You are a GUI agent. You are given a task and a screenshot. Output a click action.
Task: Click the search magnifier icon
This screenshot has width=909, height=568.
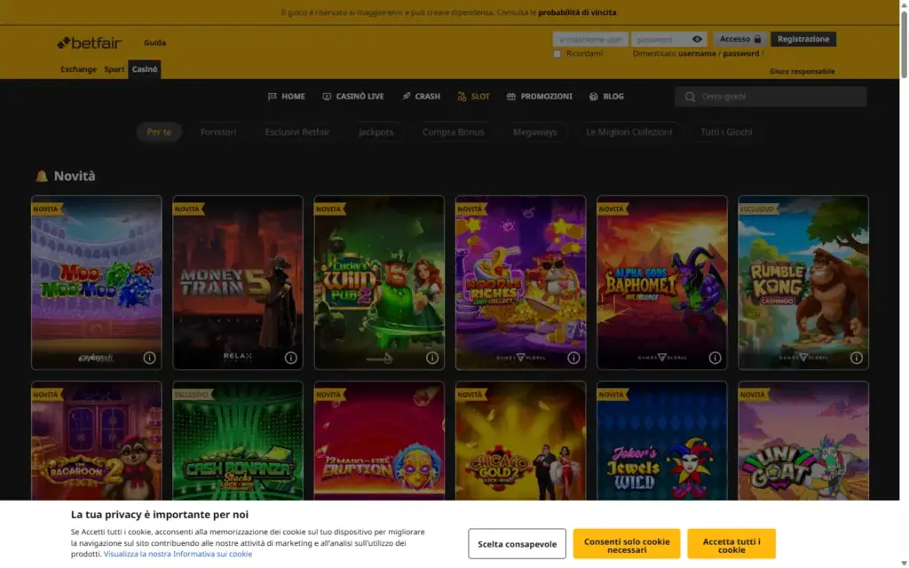[x=690, y=97]
